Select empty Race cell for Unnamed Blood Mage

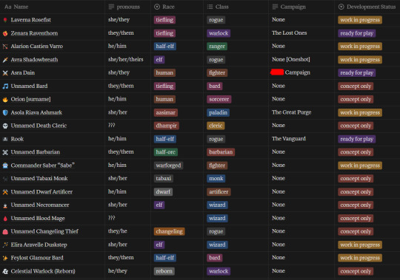click(177, 218)
